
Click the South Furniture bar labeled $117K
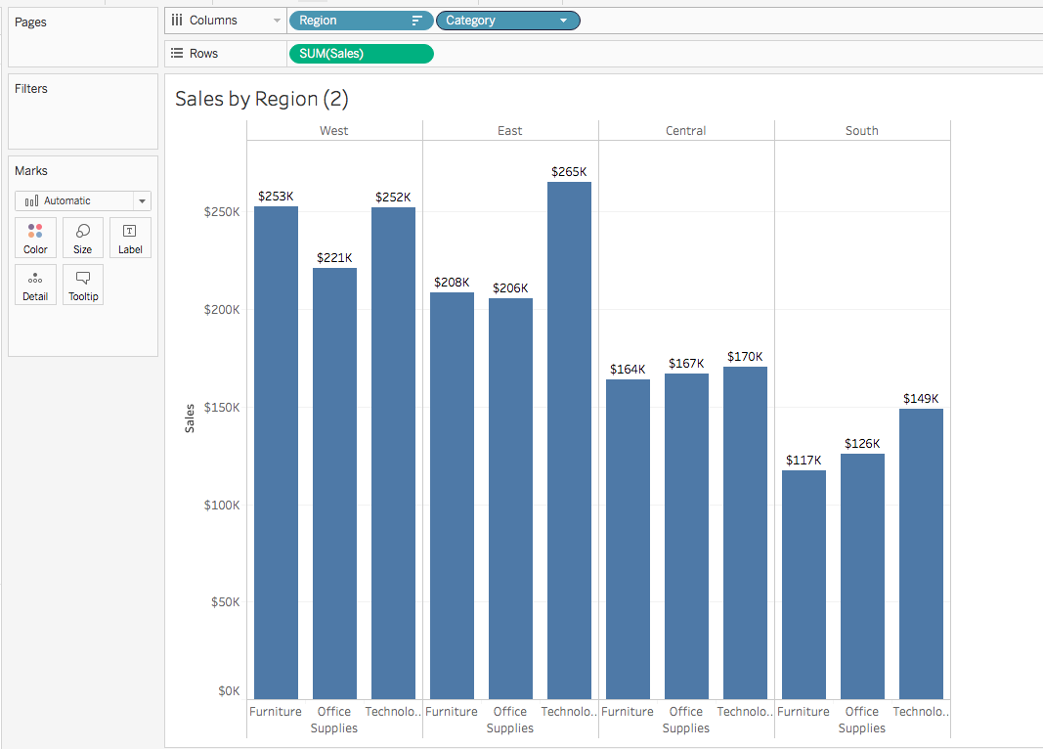pos(804,585)
